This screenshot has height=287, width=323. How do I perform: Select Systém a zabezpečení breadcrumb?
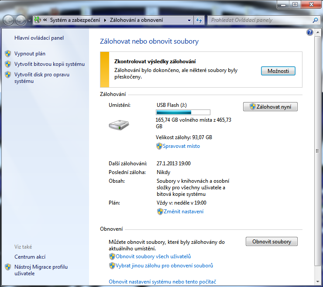point(75,20)
